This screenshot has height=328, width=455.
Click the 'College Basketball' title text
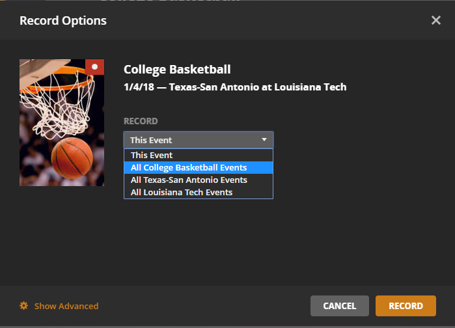177,70
